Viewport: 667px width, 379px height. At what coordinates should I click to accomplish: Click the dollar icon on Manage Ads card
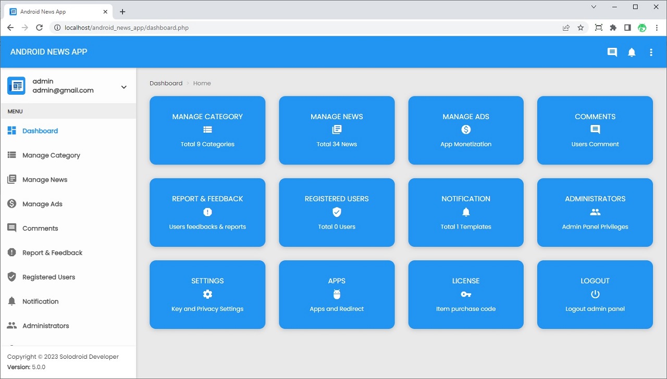point(466,130)
